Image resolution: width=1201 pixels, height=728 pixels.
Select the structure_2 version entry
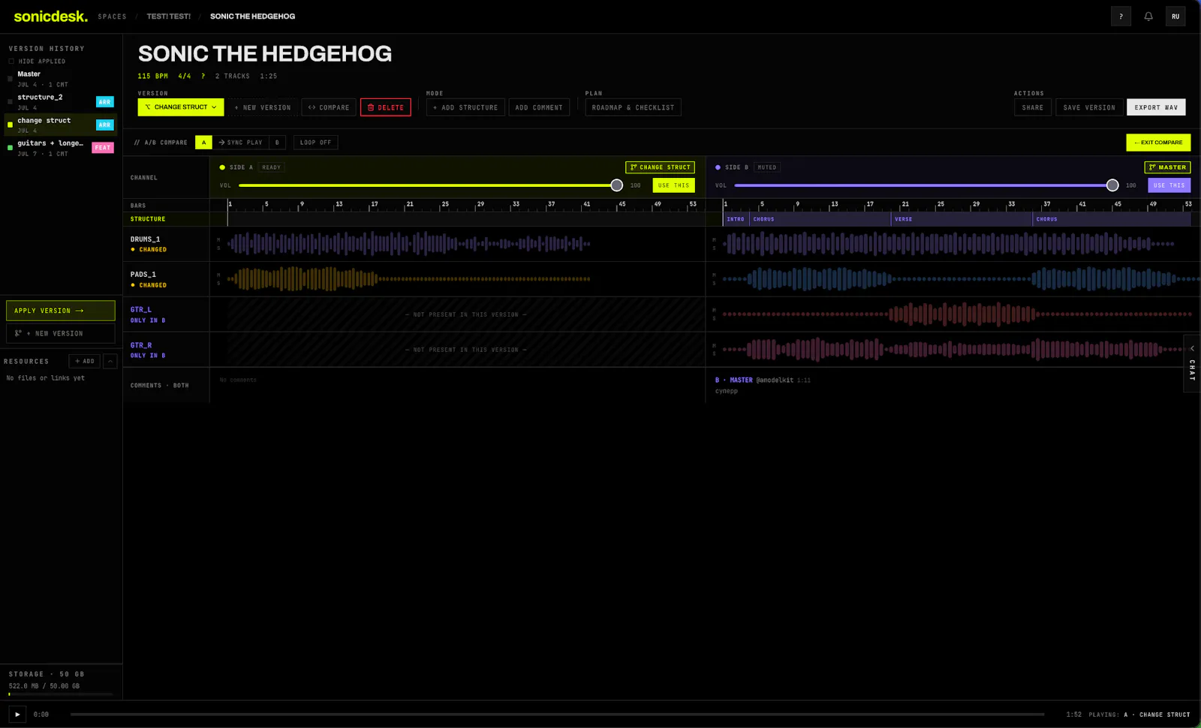coord(61,102)
